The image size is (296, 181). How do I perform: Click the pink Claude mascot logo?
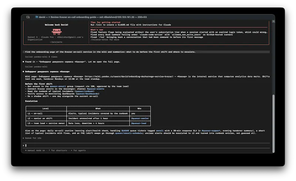[57, 32]
